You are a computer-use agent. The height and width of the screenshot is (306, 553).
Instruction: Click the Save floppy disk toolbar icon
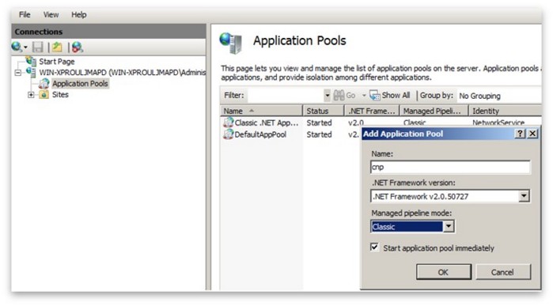pyautogui.click(x=38, y=47)
